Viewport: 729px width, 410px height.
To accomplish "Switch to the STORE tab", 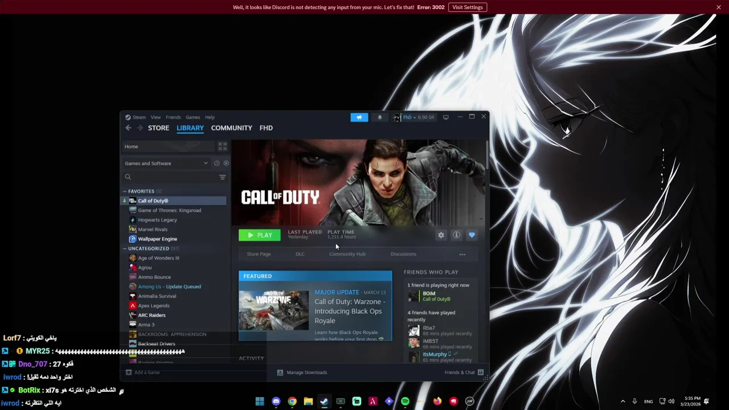I will pos(158,128).
